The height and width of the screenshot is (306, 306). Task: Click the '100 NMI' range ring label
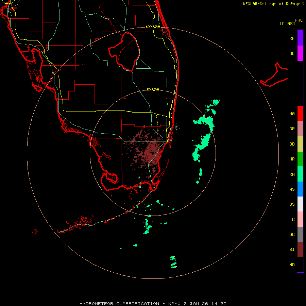coord(153,27)
